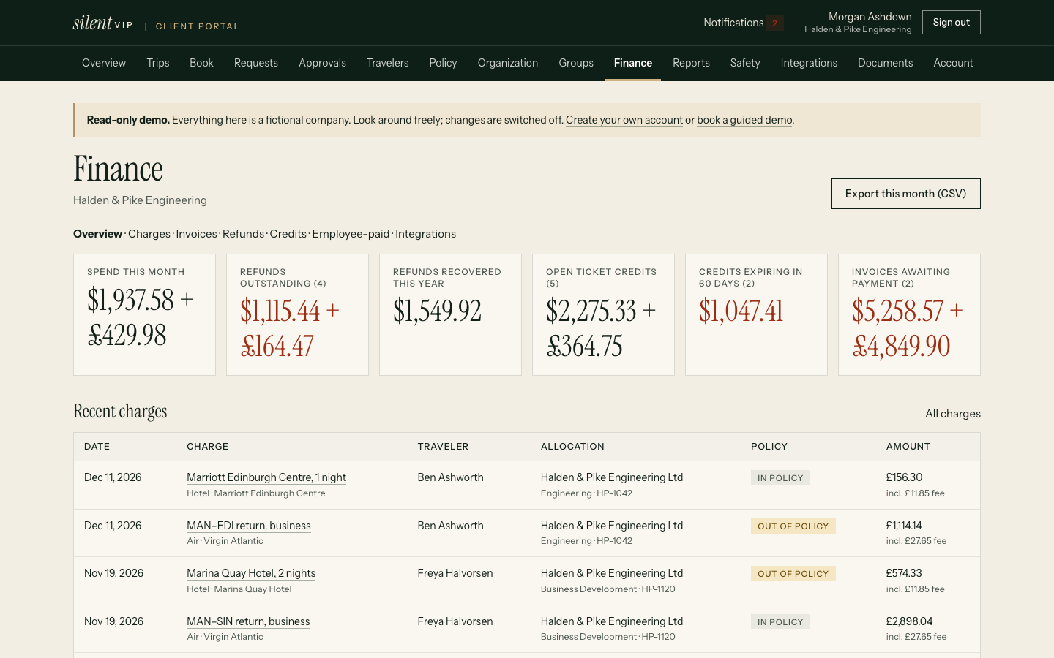Click the 'book a guided demo' link
Image resolution: width=1054 pixels, height=658 pixels.
coord(744,120)
